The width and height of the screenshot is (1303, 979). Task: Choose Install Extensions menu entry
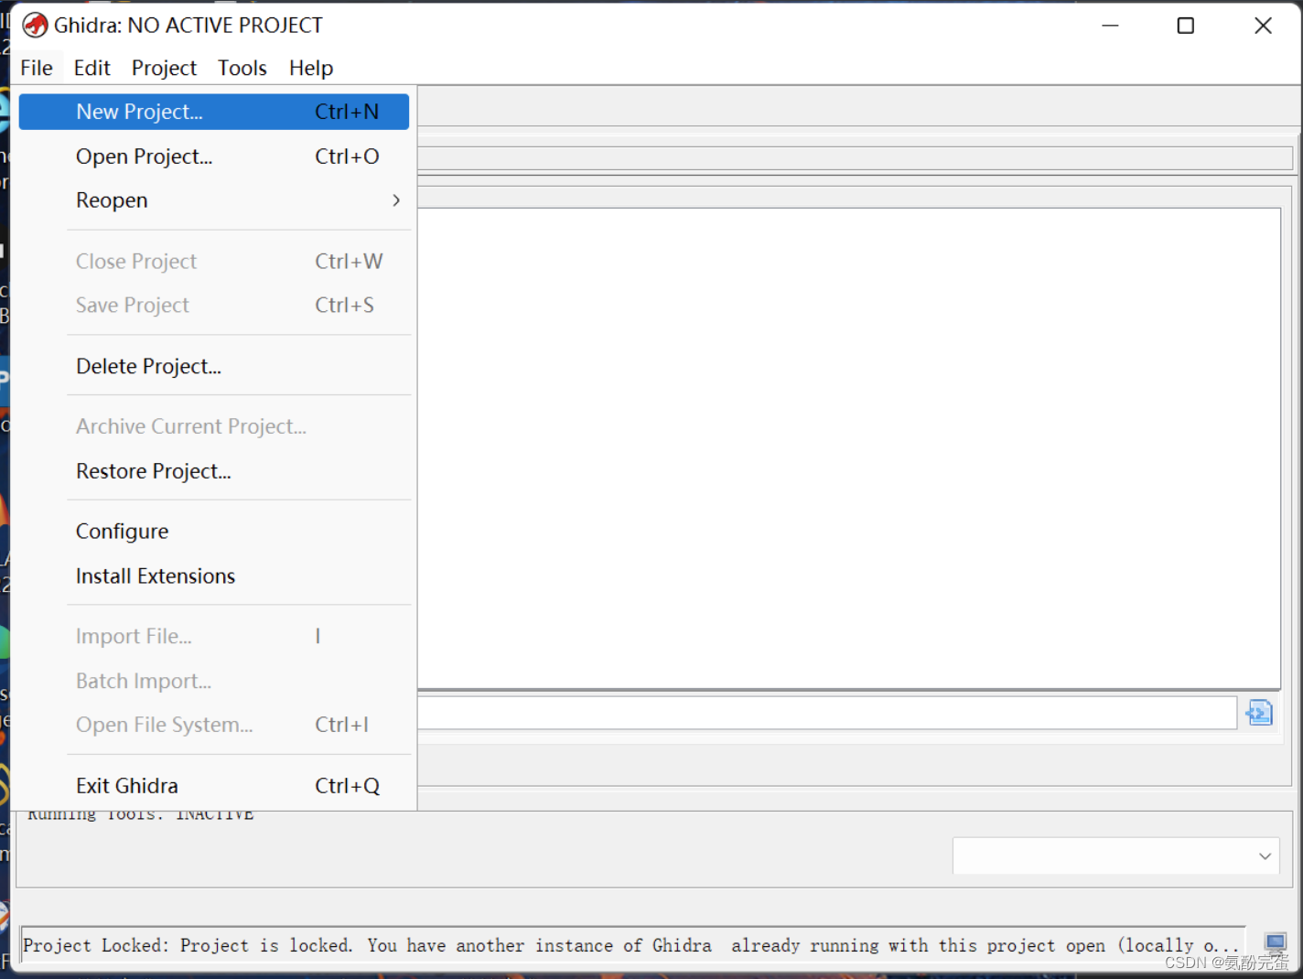click(214, 576)
